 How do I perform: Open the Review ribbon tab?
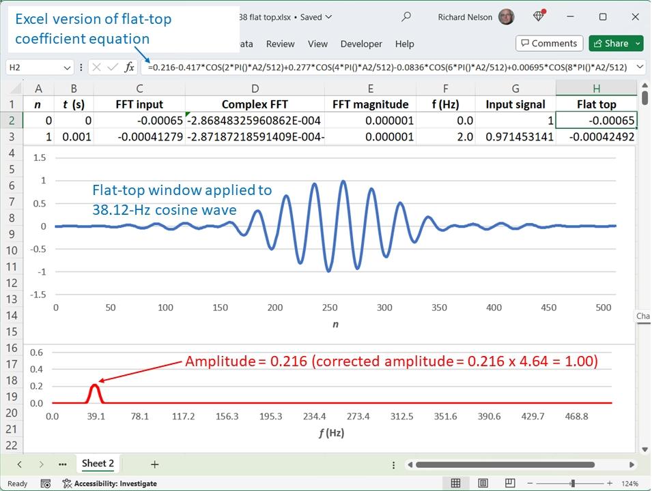tap(280, 44)
